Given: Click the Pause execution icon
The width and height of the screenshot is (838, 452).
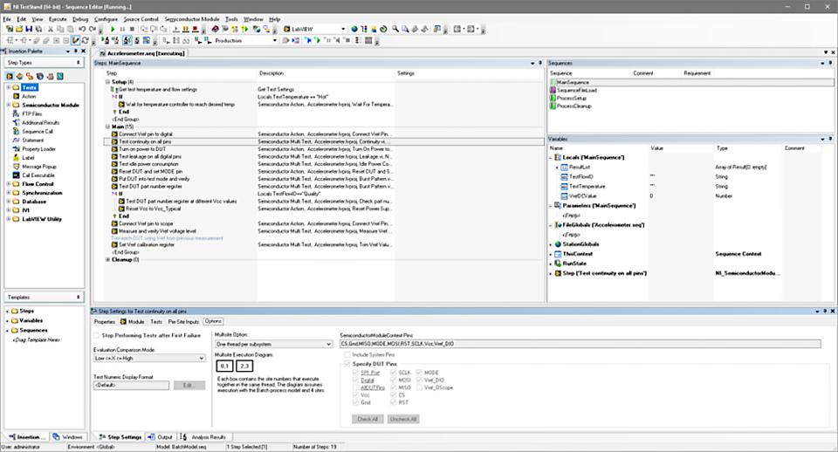Looking at the screenshot, I should click(x=122, y=29).
